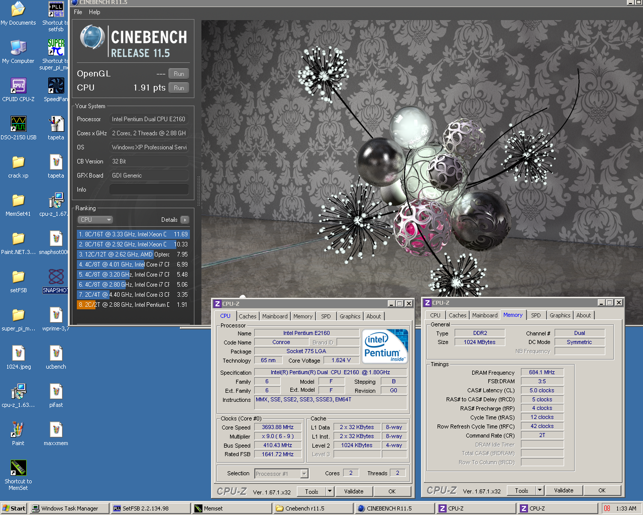Switch to SPD tab in right CPU-Z window
This screenshot has height=515, width=643.
[x=536, y=315]
